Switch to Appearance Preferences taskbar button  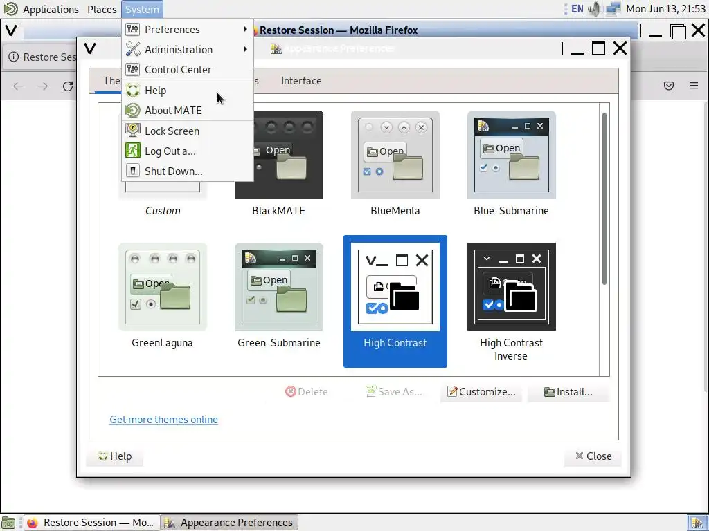point(230,523)
